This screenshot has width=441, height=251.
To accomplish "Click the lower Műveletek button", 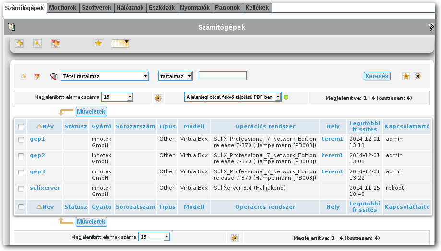I will [91, 221].
